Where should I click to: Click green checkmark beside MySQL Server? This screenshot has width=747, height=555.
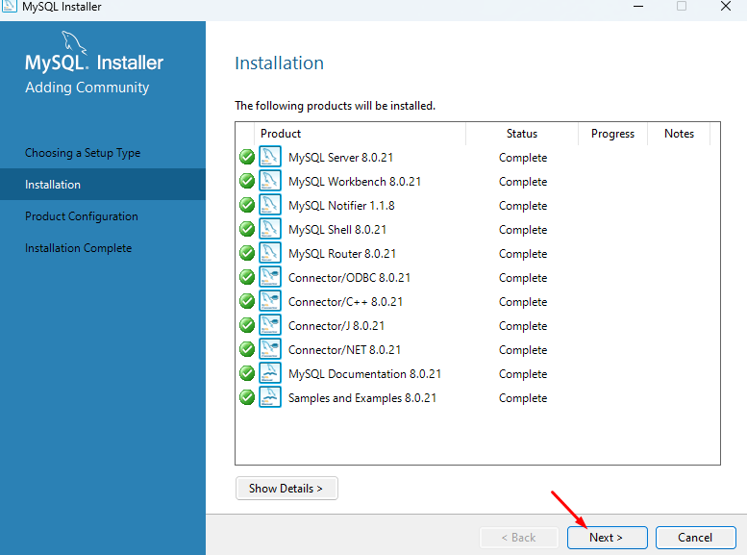coord(247,157)
